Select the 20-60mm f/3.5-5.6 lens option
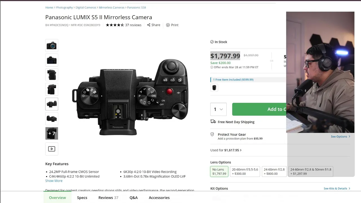The image size is (361, 203). [245, 171]
